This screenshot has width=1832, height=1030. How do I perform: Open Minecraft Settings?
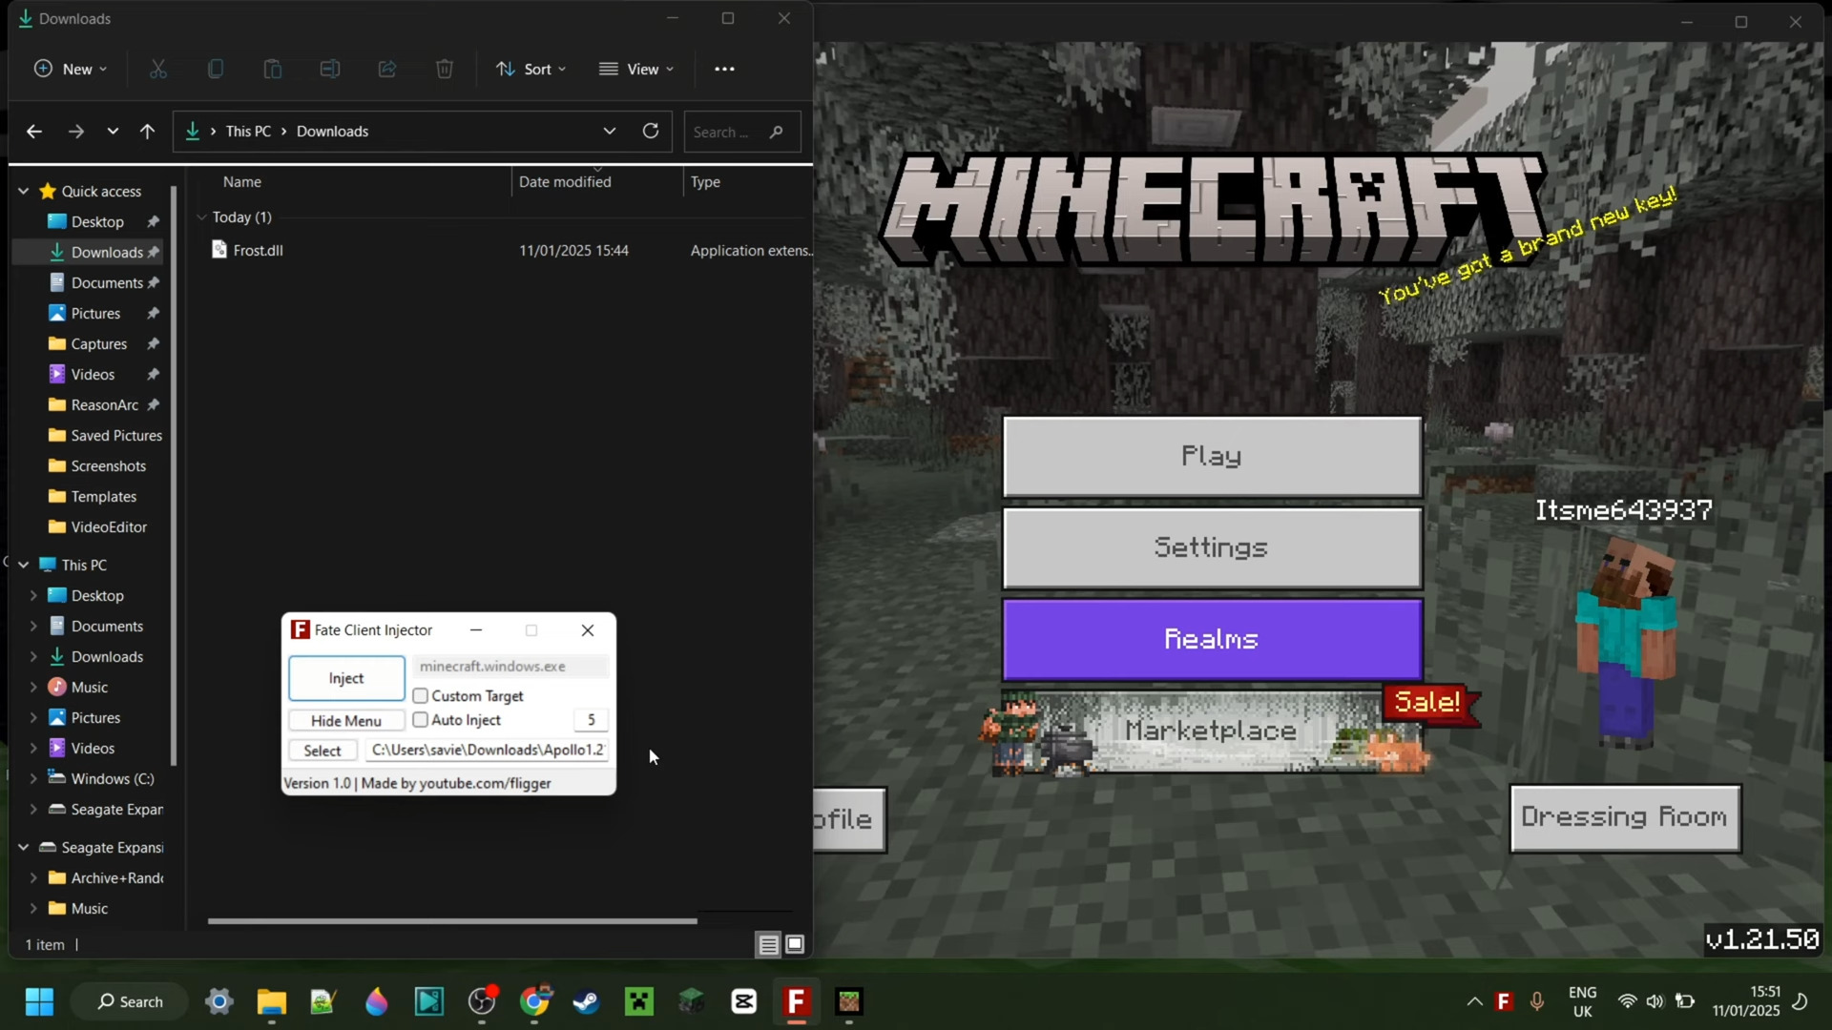tap(1212, 547)
